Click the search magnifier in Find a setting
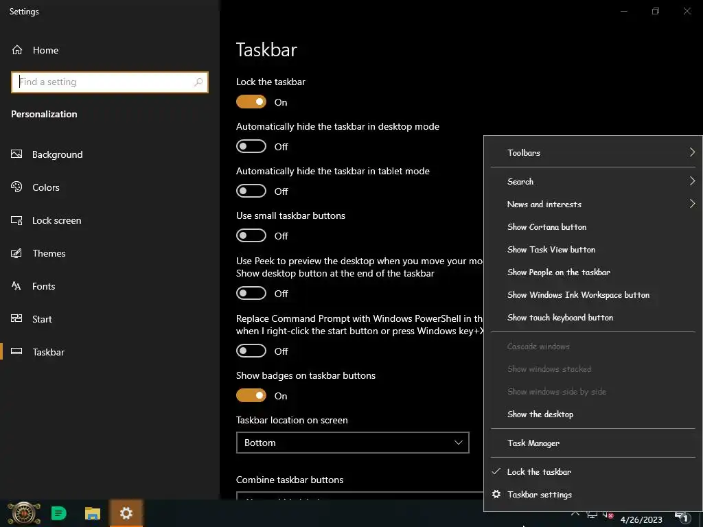The image size is (703, 527). [x=198, y=82]
